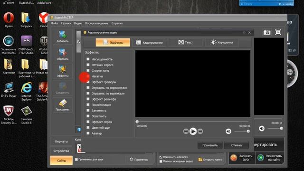Open Картинки на рабочий стол folder

27,68
